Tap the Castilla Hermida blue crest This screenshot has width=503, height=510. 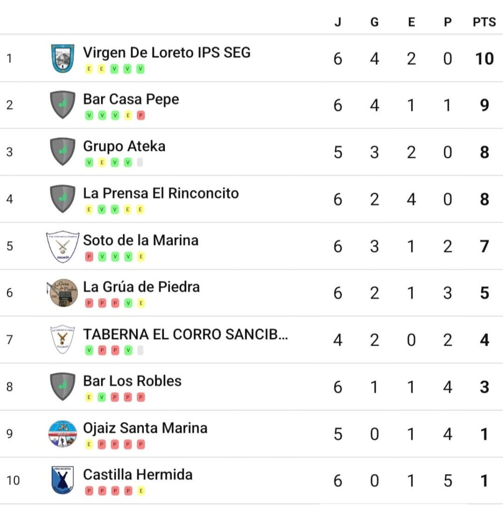click(63, 480)
